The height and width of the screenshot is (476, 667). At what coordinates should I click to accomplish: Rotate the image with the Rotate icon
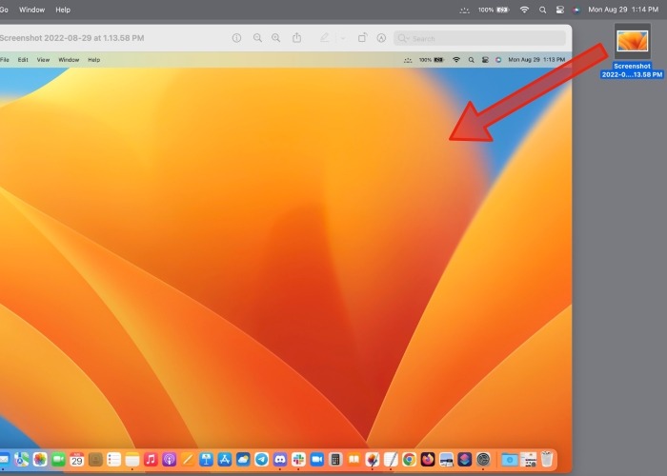tap(362, 38)
